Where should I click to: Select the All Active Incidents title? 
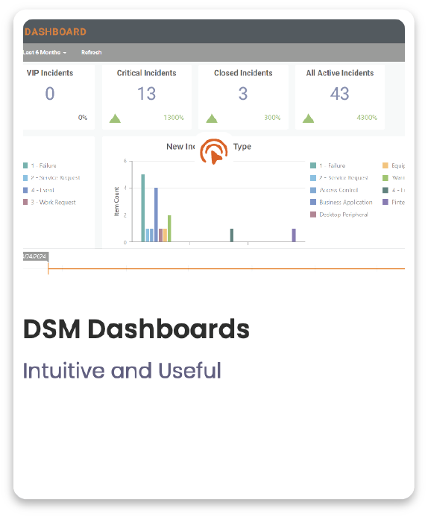point(340,73)
